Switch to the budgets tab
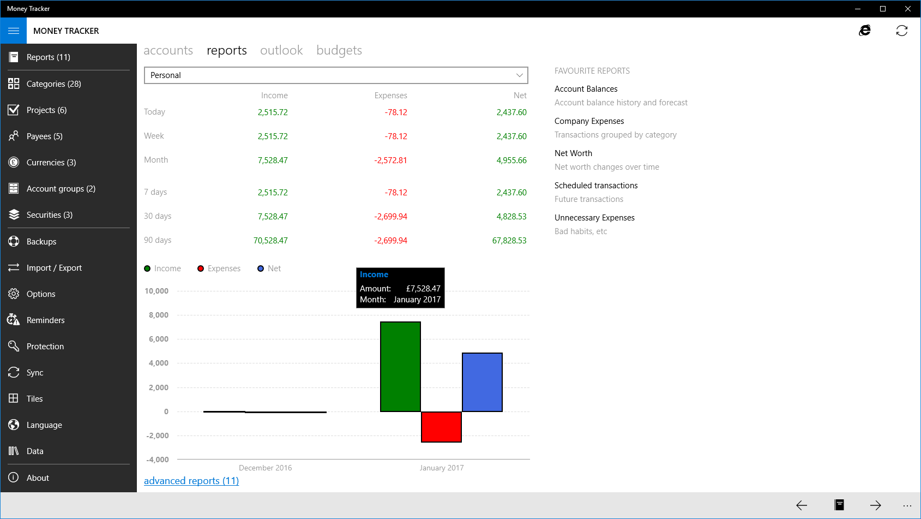This screenshot has height=519, width=921. (339, 50)
